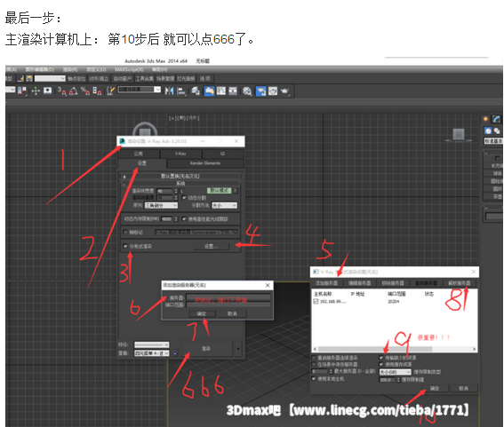
Task: Click the teapot Render Production icon
Action: point(284,91)
